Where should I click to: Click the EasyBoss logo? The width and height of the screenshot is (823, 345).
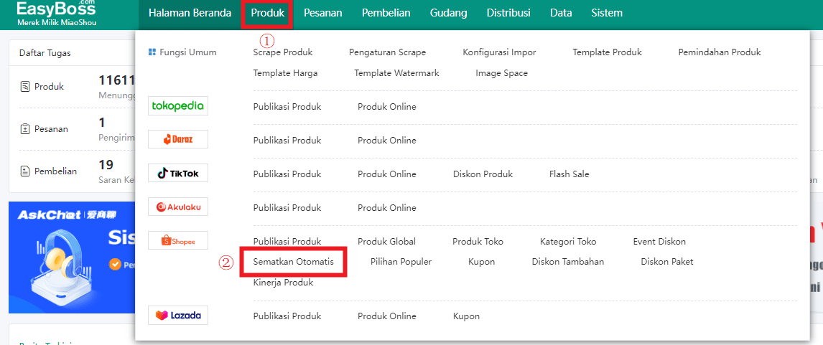pyautogui.click(x=56, y=13)
